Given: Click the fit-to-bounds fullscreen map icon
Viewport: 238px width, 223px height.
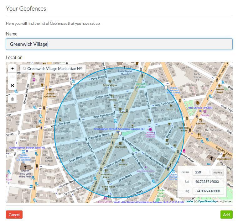Looking at the screenshot, I should [12, 85].
